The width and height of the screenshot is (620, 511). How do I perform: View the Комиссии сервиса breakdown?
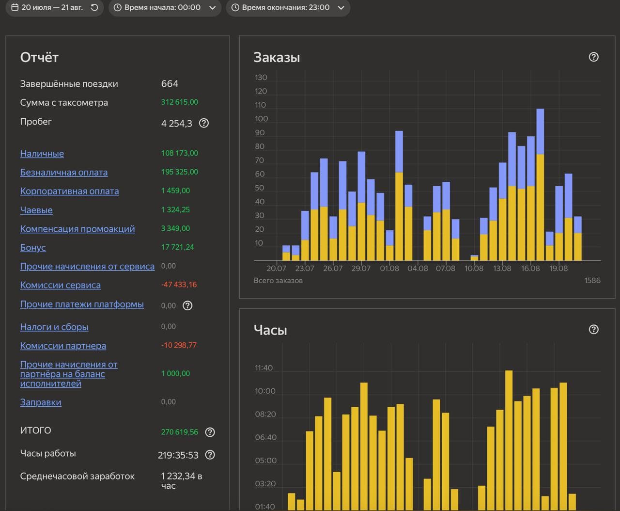(61, 286)
